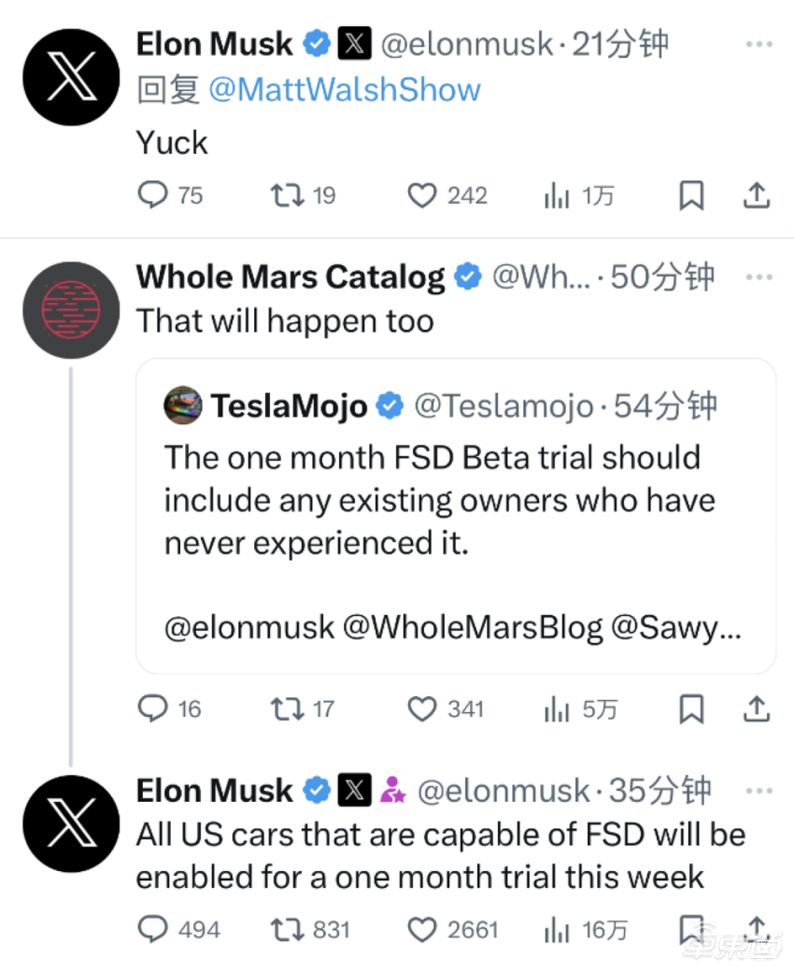Open more options for Whole Mars Catalog tweet

coord(760,277)
